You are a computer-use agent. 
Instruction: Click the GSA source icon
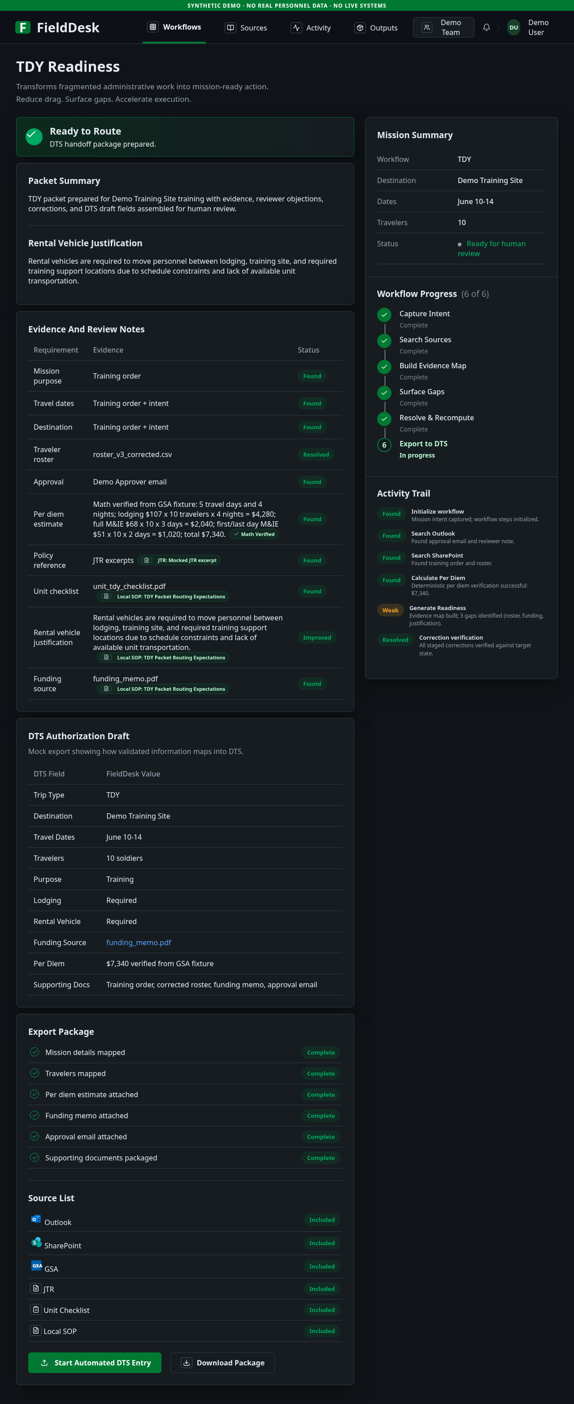tap(36, 1265)
